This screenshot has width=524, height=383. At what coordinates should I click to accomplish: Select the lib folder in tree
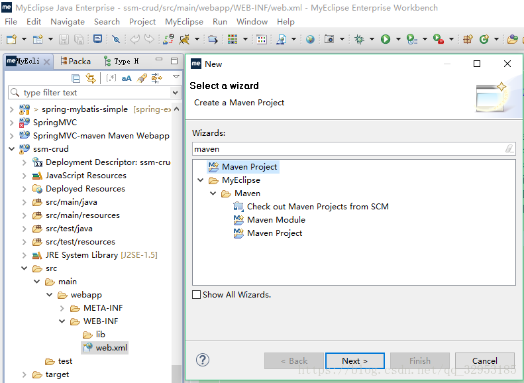pos(94,335)
